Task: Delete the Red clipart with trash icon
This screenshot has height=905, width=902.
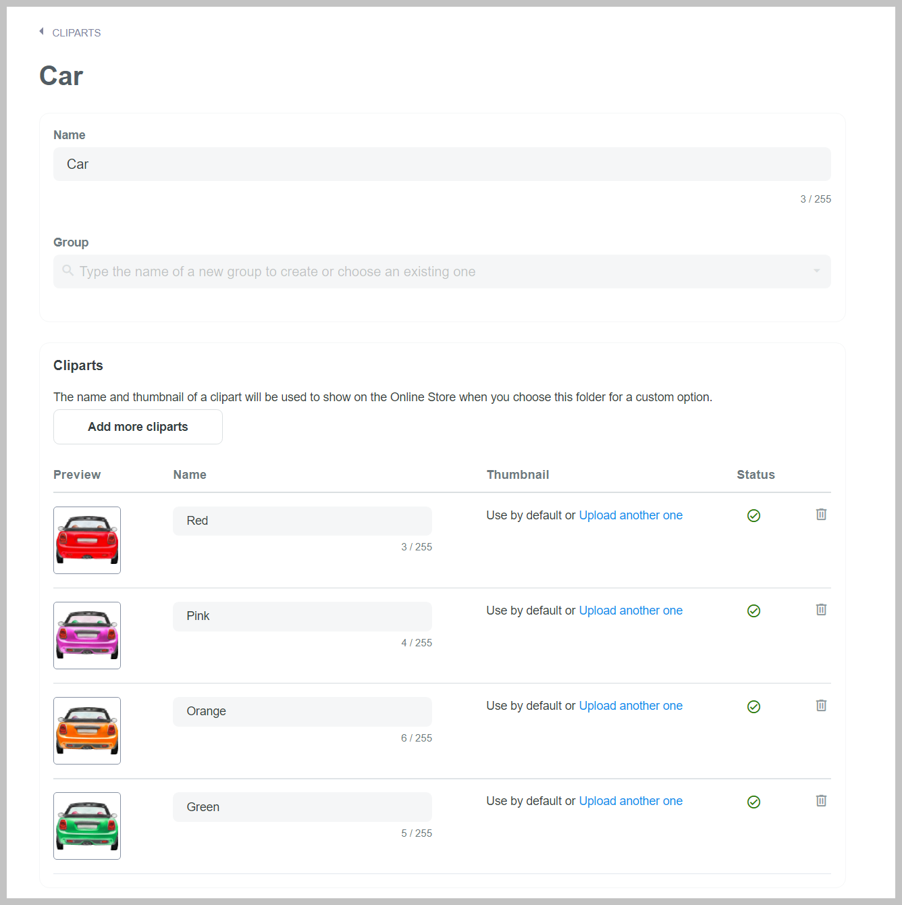Action: click(821, 515)
